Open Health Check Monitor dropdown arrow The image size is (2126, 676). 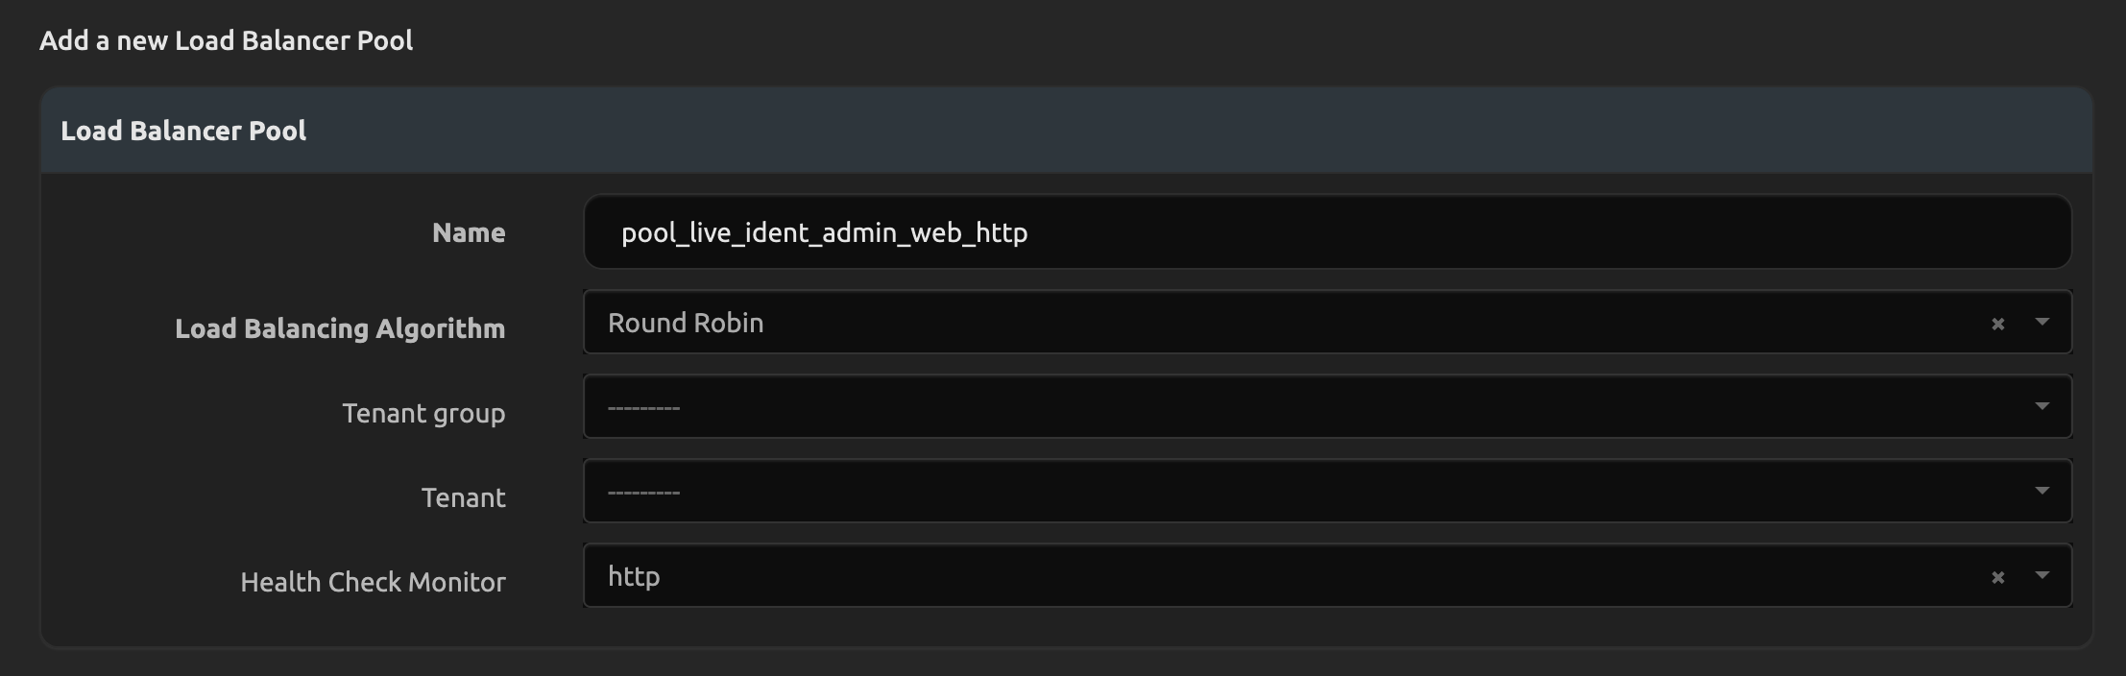(x=2041, y=576)
